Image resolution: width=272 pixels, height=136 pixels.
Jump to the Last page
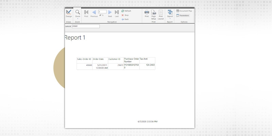click(x=117, y=13)
